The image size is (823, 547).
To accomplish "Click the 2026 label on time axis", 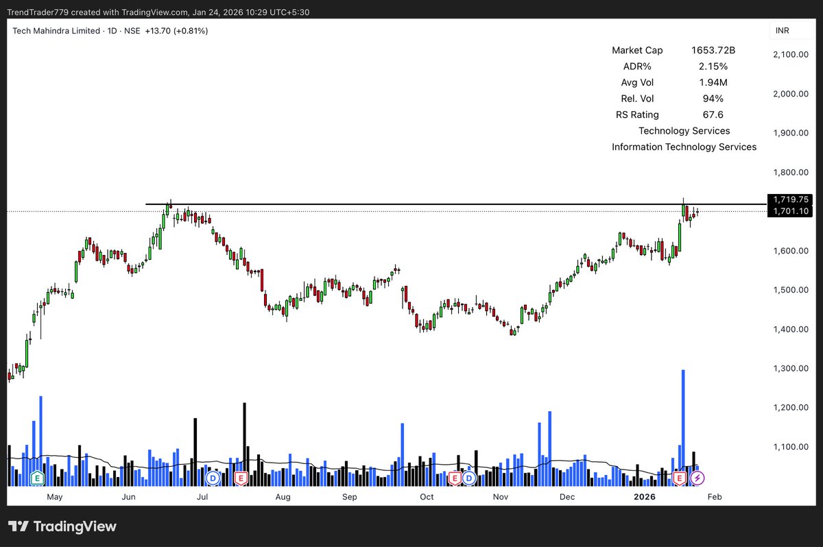I will click(645, 496).
